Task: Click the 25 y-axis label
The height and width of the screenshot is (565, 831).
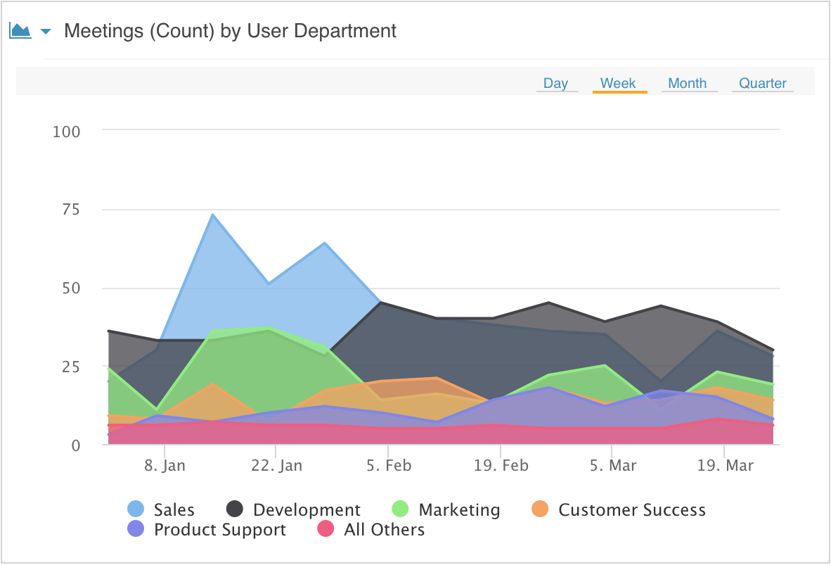Action: pos(71,367)
